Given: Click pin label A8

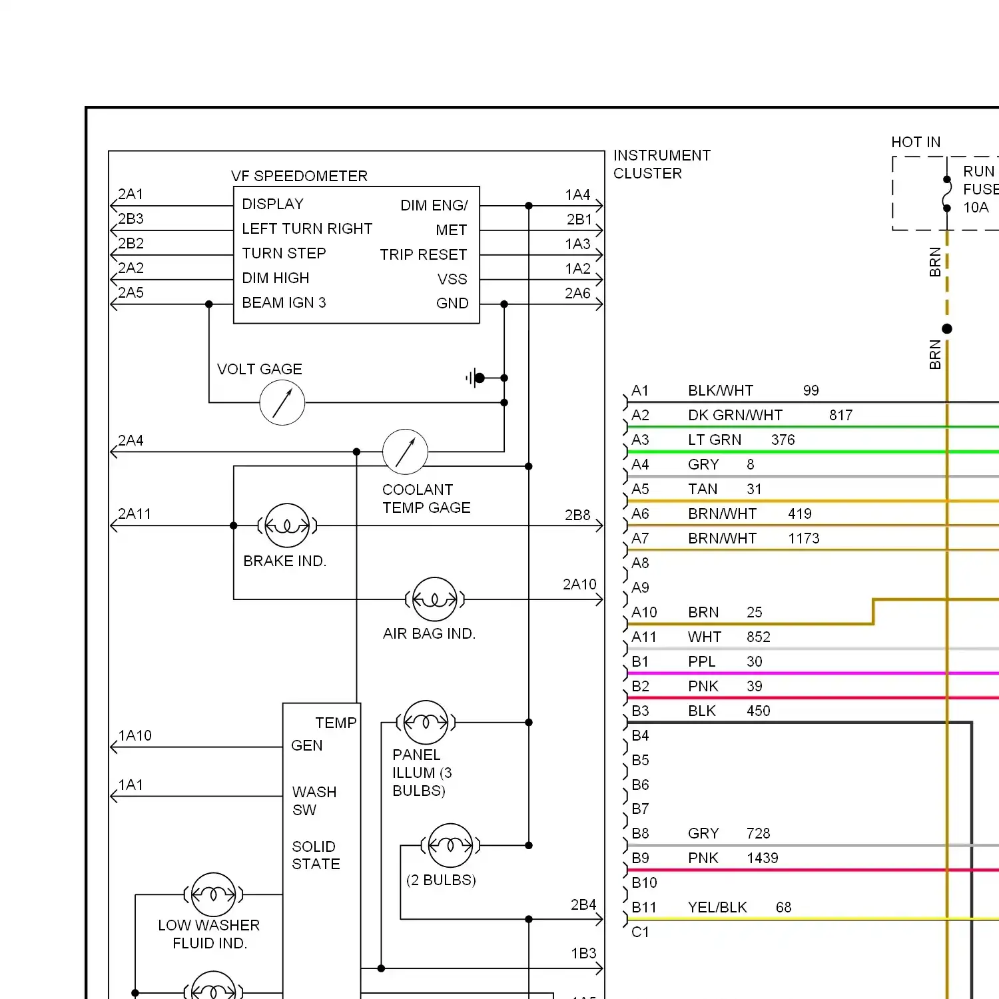Looking at the screenshot, I should (x=640, y=563).
